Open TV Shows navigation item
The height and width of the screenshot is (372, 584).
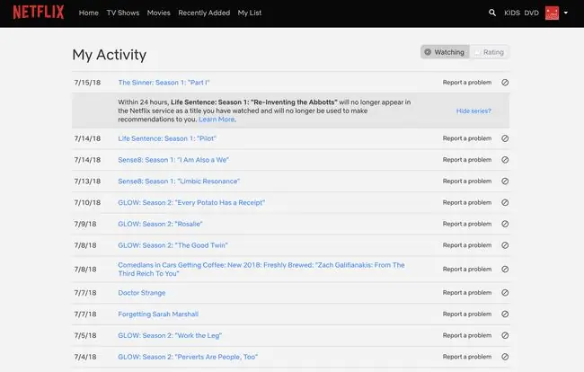click(123, 13)
